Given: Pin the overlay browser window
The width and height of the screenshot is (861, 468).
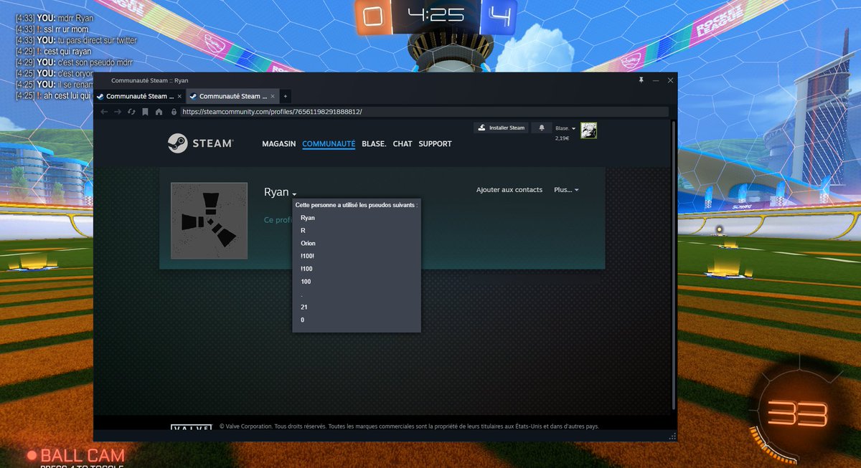Looking at the screenshot, I should [641, 80].
